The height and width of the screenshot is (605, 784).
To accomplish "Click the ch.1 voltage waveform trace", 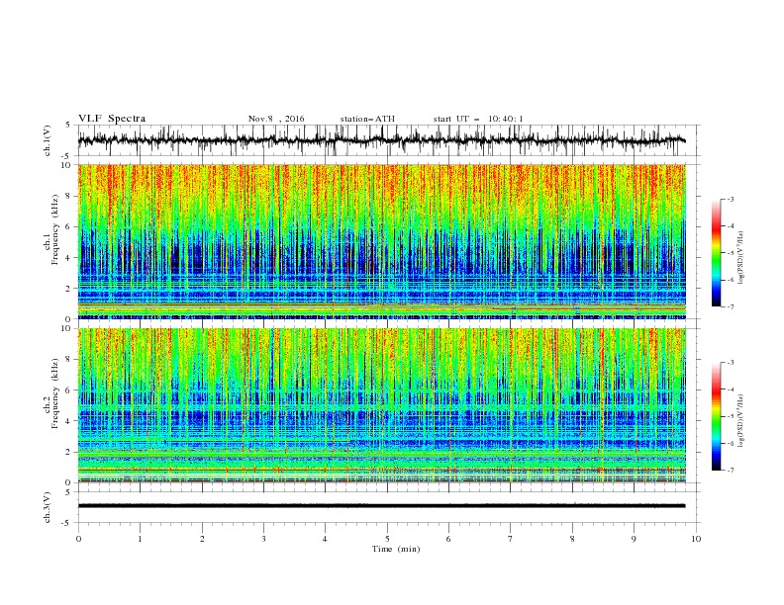I will pos(381,140).
